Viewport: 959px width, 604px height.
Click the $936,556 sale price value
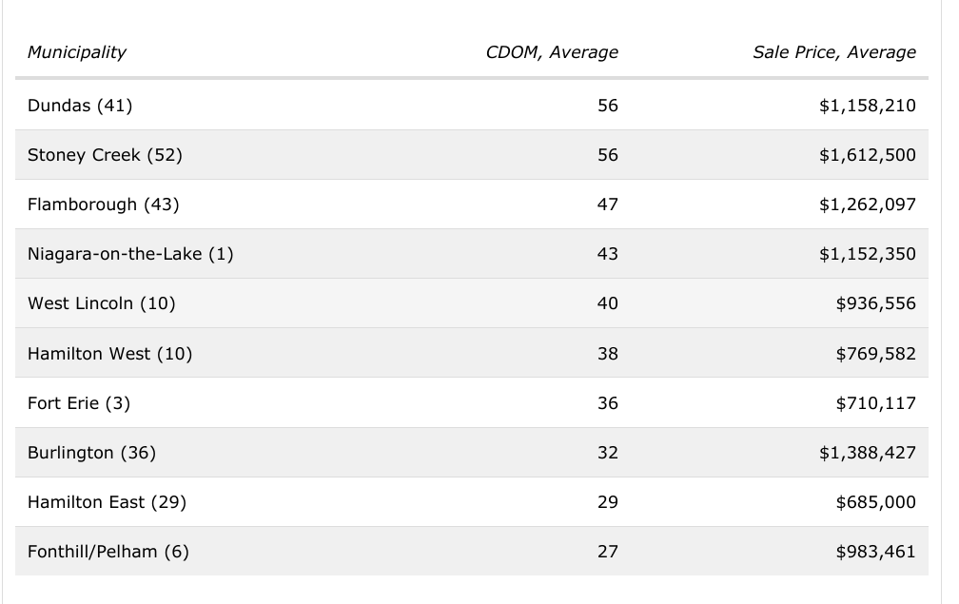875,303
